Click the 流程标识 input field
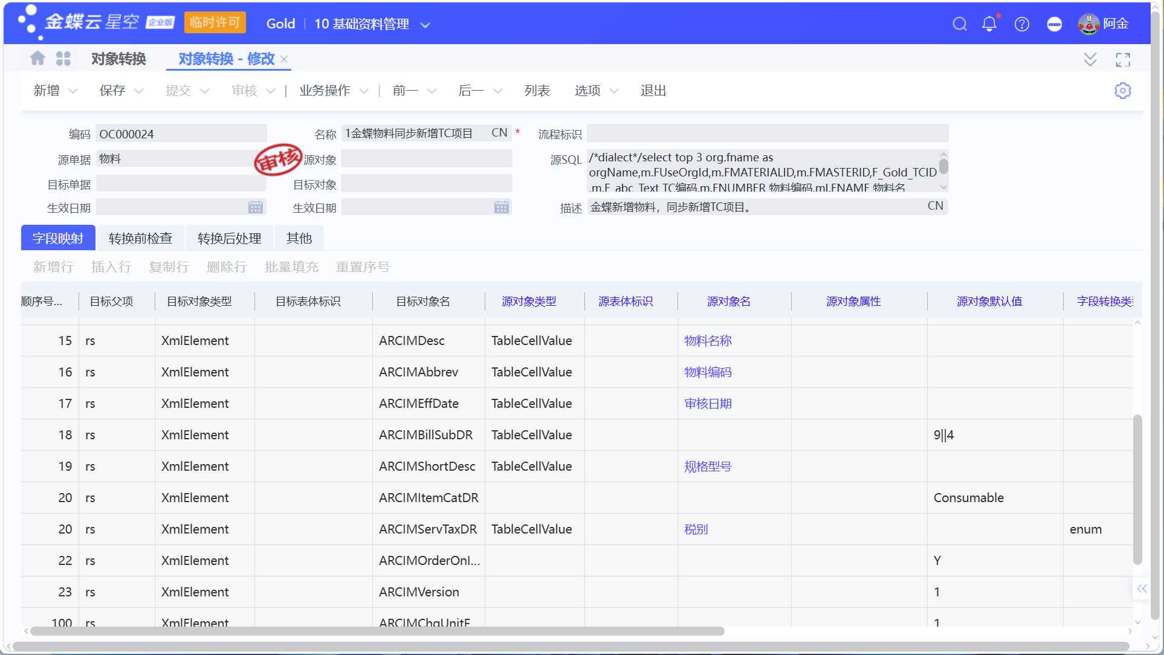The width and height of the screenshot is (1164, 655). pos(768,133)
